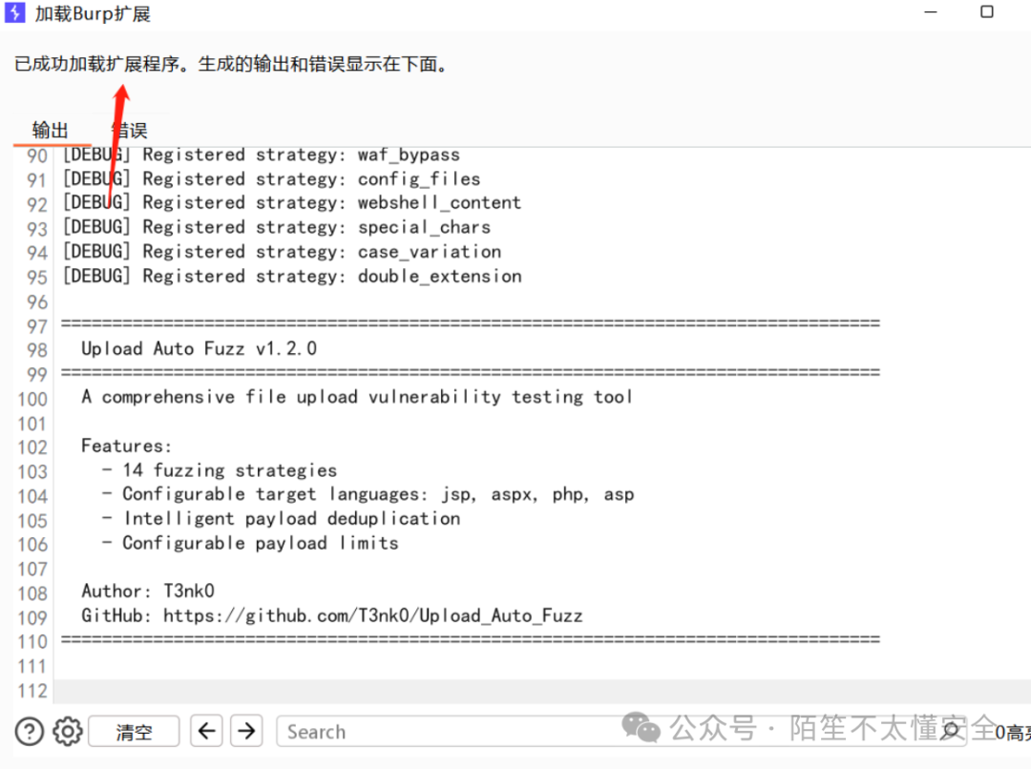The height and width of the screenshot is (769, 1031).
Task: Place cursor on '14 fuzzing strategies' line
Action: pyautogui.click(x=229, y=470)
